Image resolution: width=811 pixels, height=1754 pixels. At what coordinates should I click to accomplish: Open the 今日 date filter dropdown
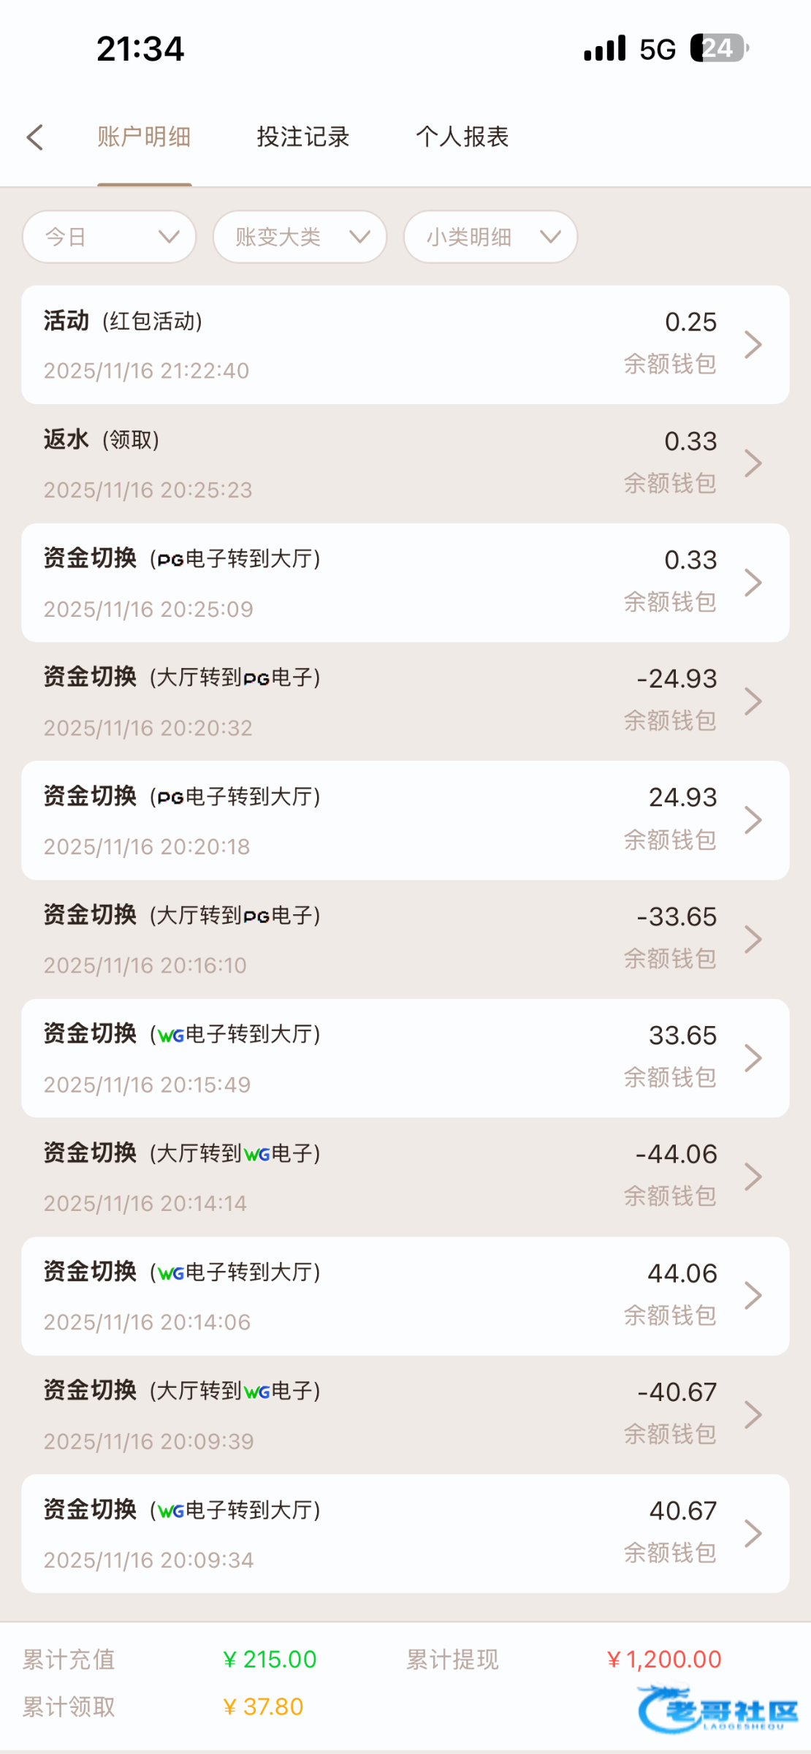tap(110, 237)
